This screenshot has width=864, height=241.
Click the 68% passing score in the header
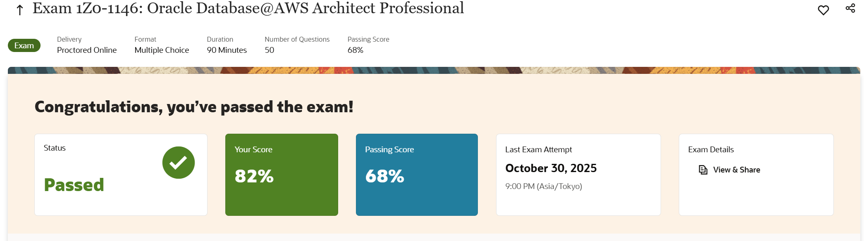coord(355,50)
